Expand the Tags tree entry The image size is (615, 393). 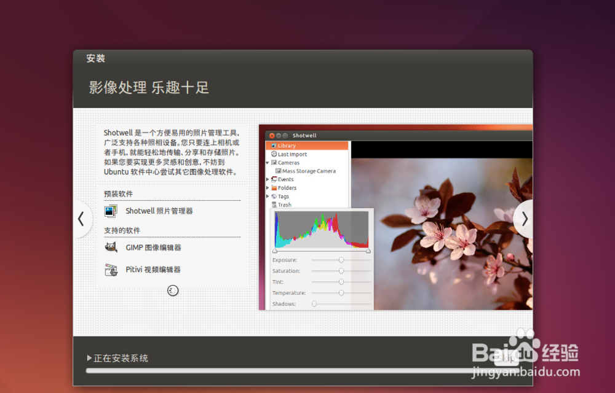click(266, 196)
